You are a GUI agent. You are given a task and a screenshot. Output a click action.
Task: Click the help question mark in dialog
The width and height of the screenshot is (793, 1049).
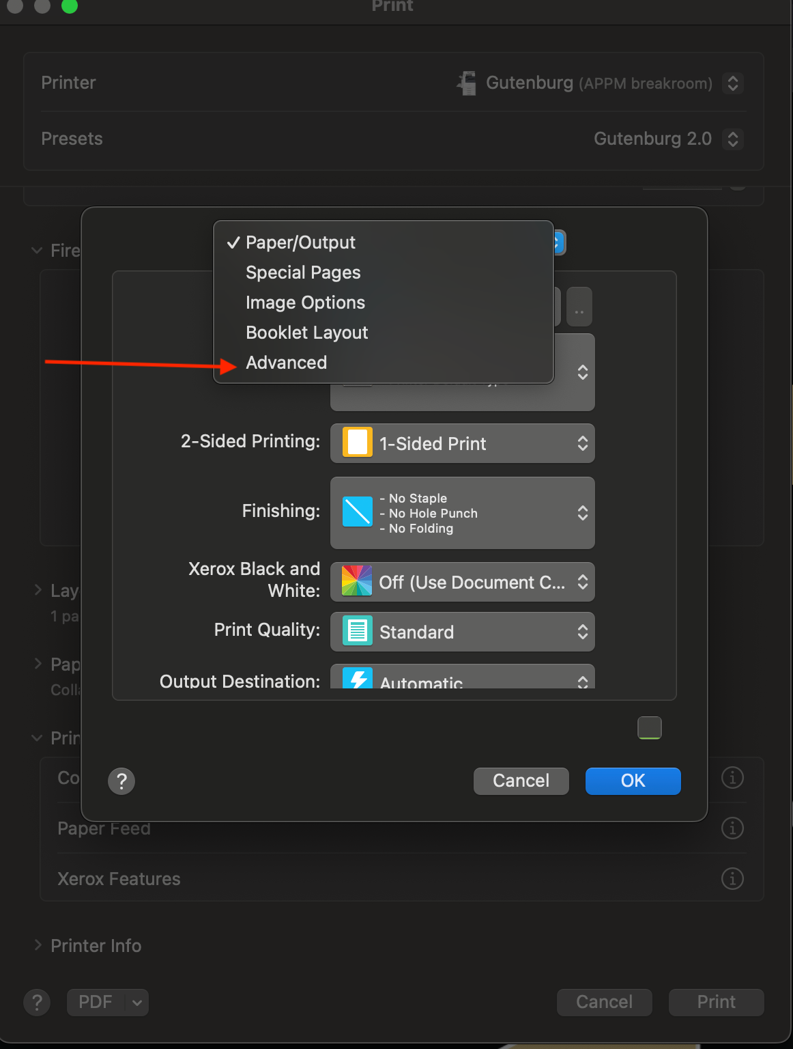(121, 781)
